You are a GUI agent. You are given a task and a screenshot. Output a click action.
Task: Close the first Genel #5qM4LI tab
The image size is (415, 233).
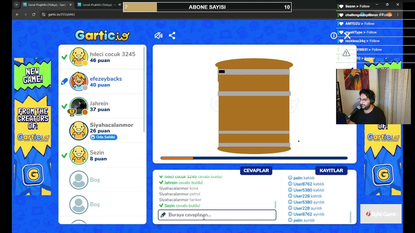(x=70, y=5)
